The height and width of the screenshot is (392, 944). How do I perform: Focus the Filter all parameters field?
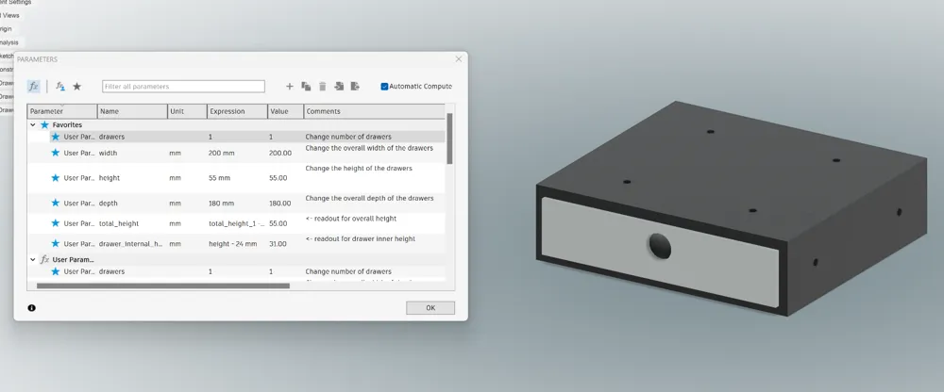pyautogui.click(x=184, y=87)
